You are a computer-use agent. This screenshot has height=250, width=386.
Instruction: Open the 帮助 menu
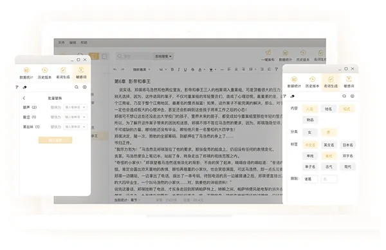click(x=84, y=43)
